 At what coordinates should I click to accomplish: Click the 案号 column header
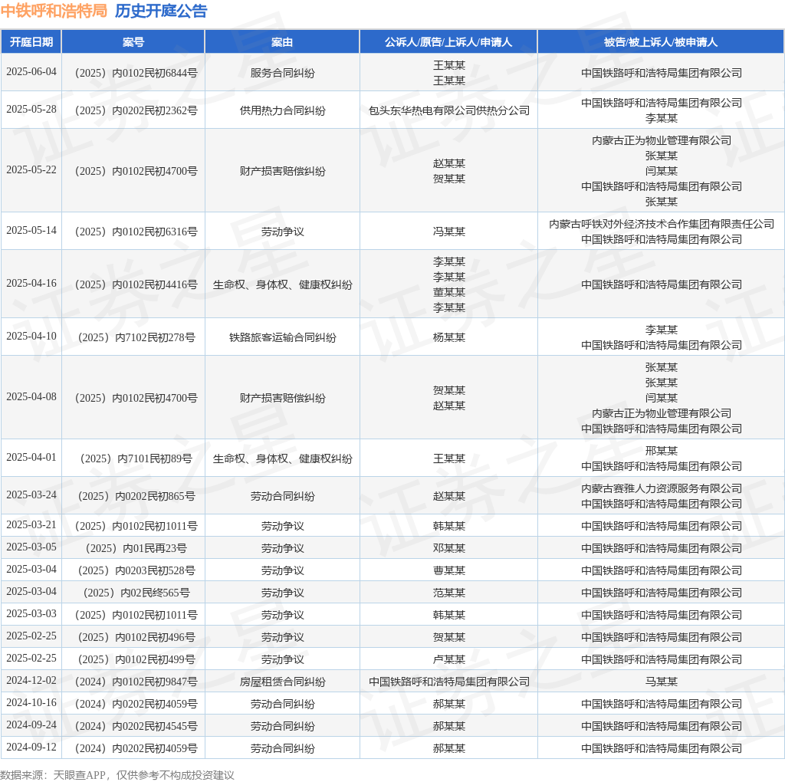[x=133, y=42]
